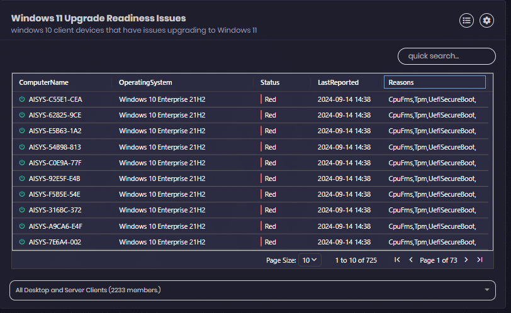Jump to the first page arrow
The image size is (511, 313).
(x=397, y=260)
